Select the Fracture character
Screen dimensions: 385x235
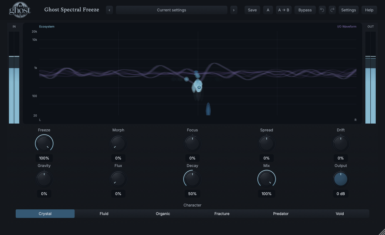(222, 214)
